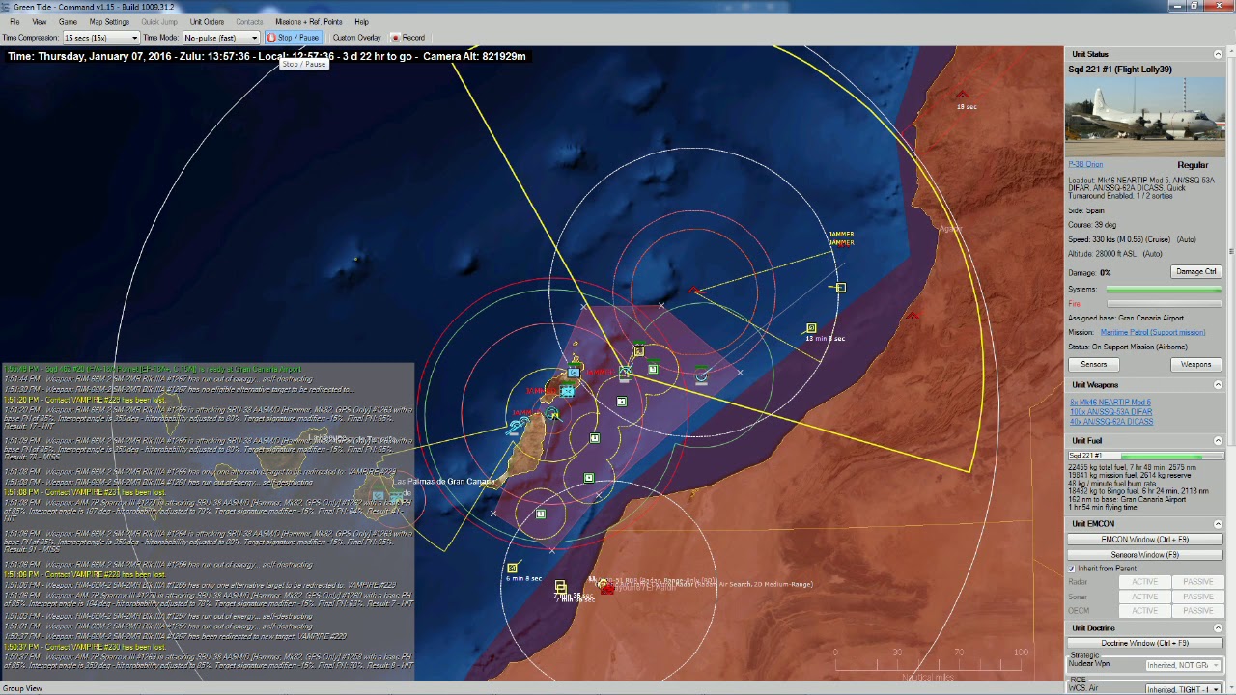Open the Map Settings menu
Image resolution: width=1236 pixels, height=695 pixels.
109,22
